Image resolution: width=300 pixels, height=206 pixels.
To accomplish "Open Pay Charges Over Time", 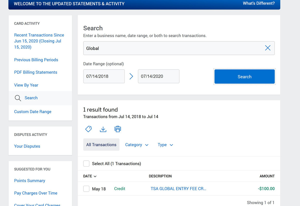I will (36, 193).
